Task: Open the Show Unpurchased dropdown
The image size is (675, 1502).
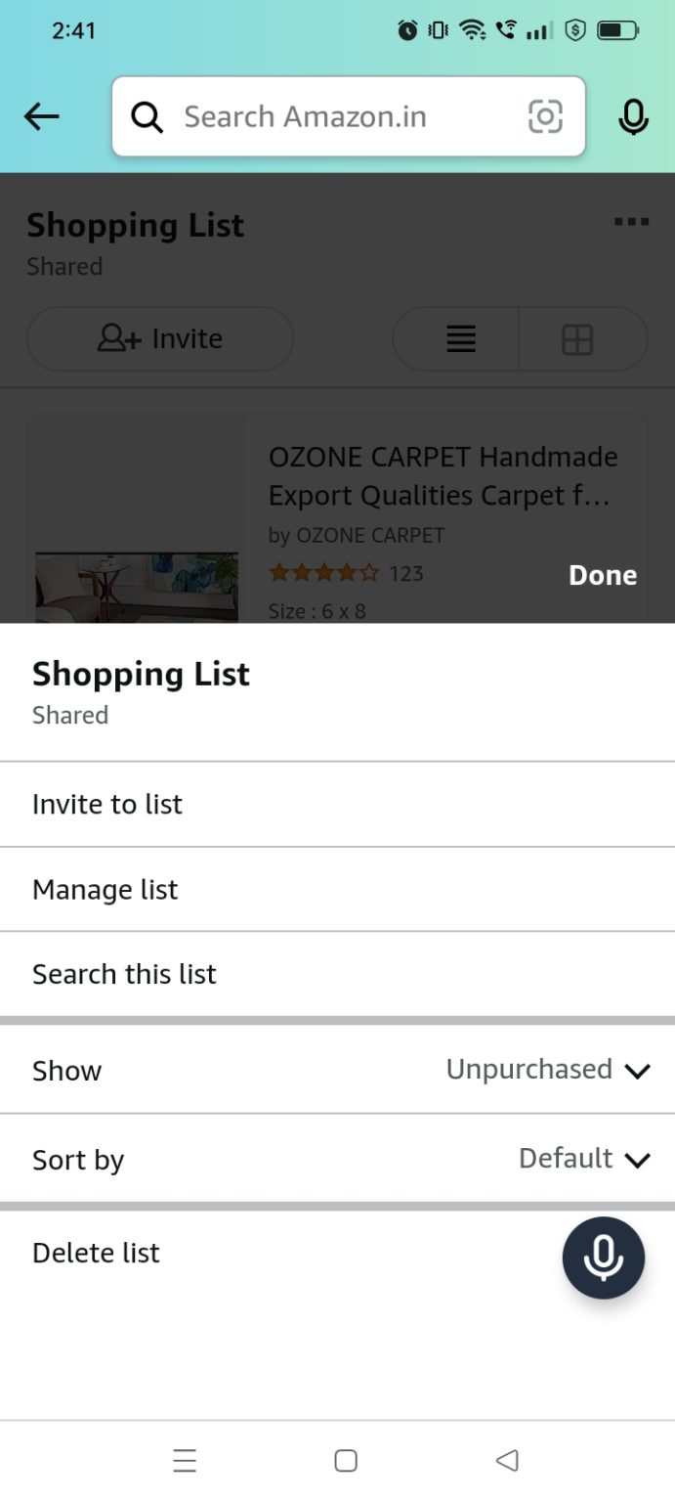Action: pos(549,1069)
